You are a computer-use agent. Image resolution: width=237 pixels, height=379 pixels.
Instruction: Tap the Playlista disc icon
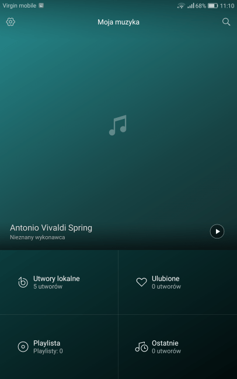23,346
